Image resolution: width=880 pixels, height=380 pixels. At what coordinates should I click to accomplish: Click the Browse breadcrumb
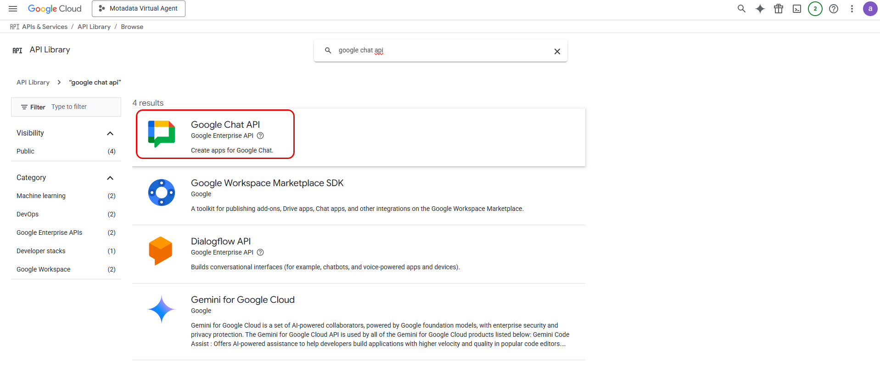point(132,27)
